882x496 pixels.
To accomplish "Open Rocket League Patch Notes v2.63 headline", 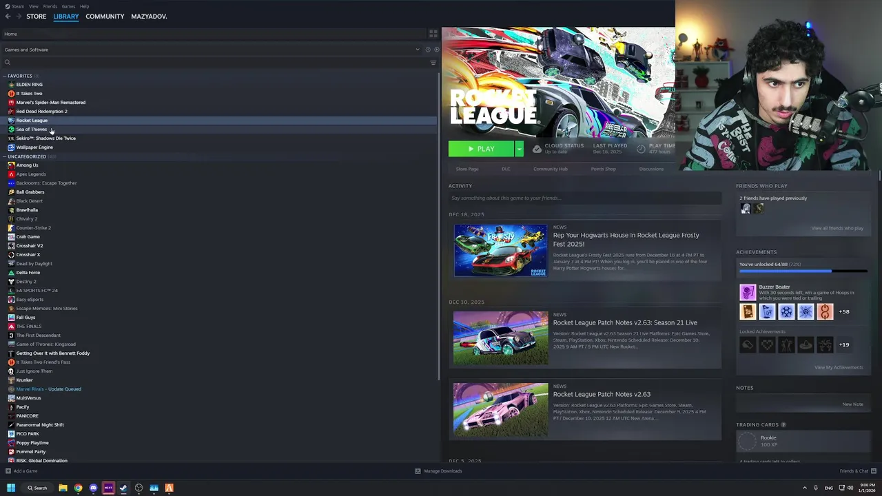I will (602, 394).
